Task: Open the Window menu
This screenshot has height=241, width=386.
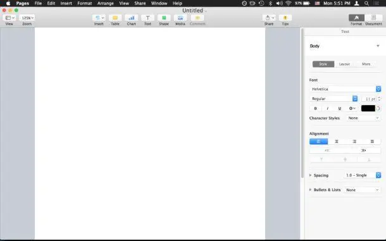Action: [159, 3]
